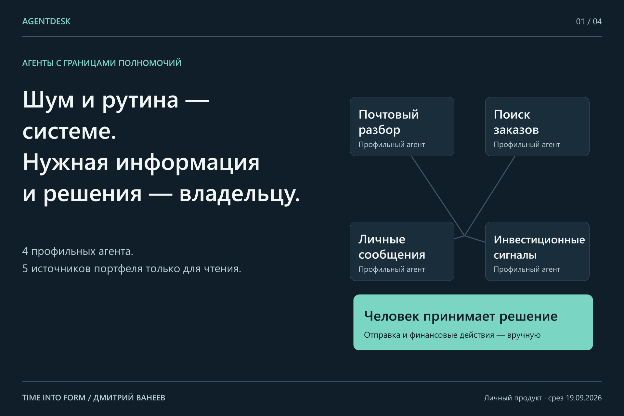Click 'Профильный агент' under Поиск заказов
This screenshot has width=624, height=416.
(527, 144)
